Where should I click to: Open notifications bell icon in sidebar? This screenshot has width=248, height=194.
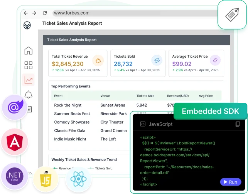click(x=29, y=94)
